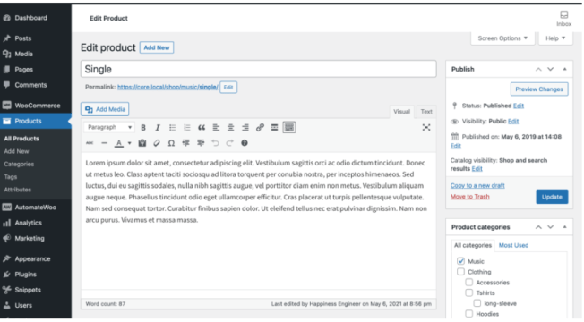Align text right

click(245, 128)
